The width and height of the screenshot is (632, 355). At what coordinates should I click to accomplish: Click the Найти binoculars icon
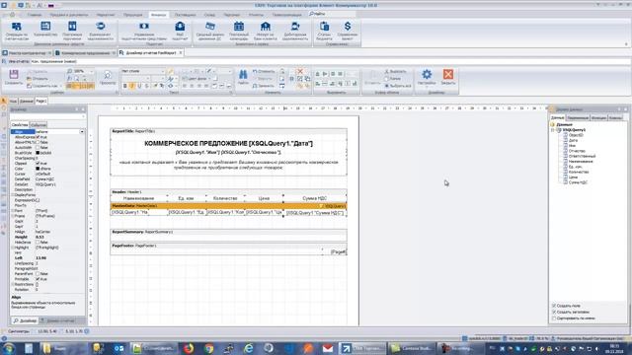click(243, 75)
